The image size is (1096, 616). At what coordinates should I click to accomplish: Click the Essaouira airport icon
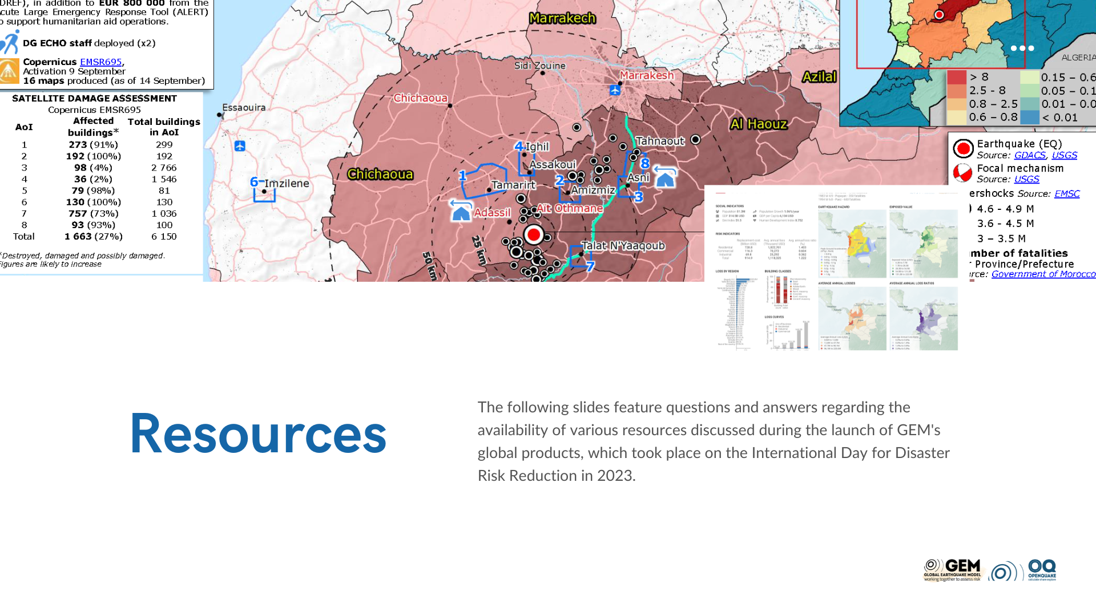click(x=240, y=146)
